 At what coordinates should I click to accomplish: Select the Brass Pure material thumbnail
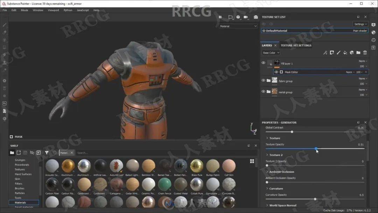197,166
